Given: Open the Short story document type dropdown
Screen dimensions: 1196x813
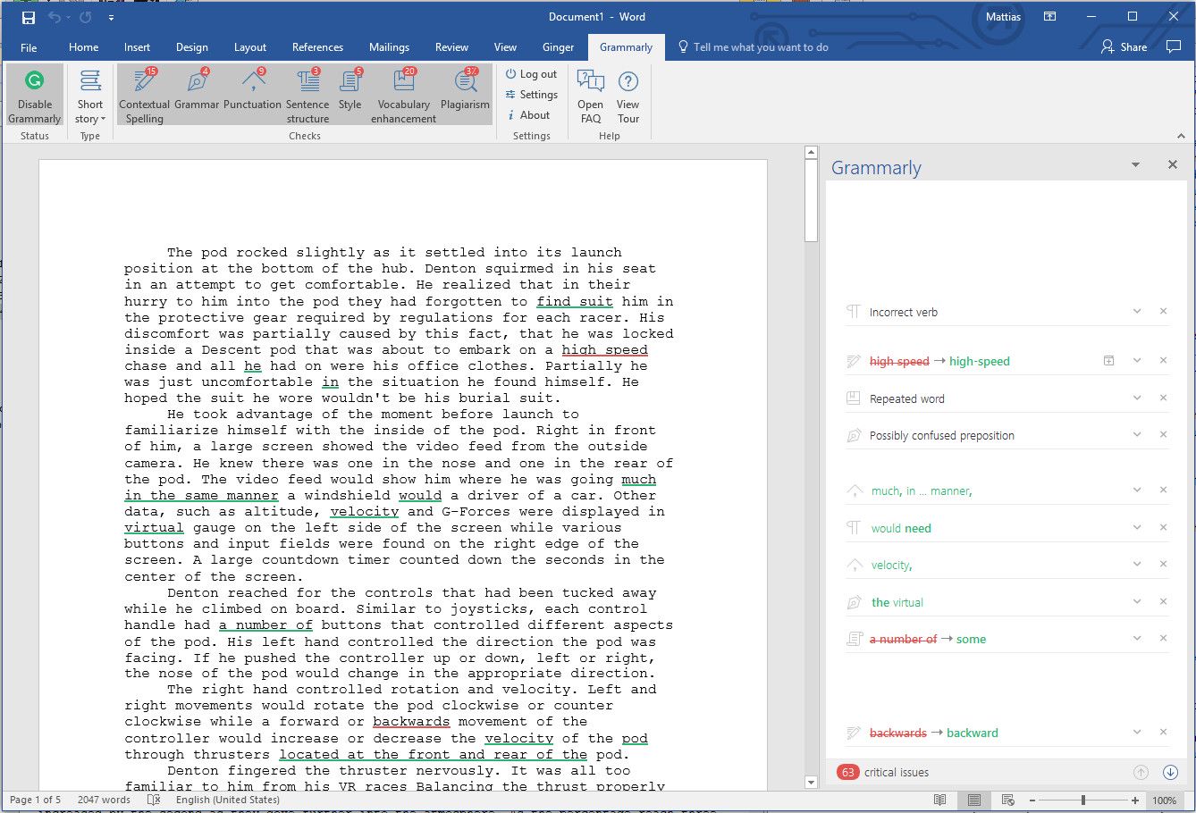Looking at the screenshot, I should click(90, 96).
